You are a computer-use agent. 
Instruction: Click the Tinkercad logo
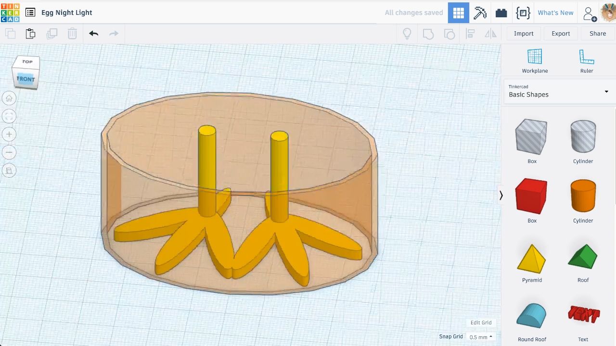(10, 12)
